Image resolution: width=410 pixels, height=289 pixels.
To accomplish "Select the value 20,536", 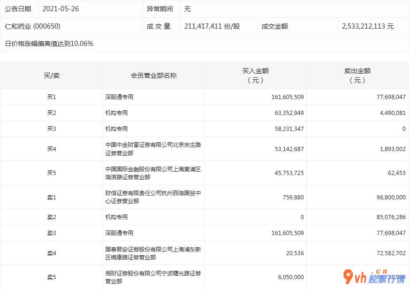I will [295, 253].
